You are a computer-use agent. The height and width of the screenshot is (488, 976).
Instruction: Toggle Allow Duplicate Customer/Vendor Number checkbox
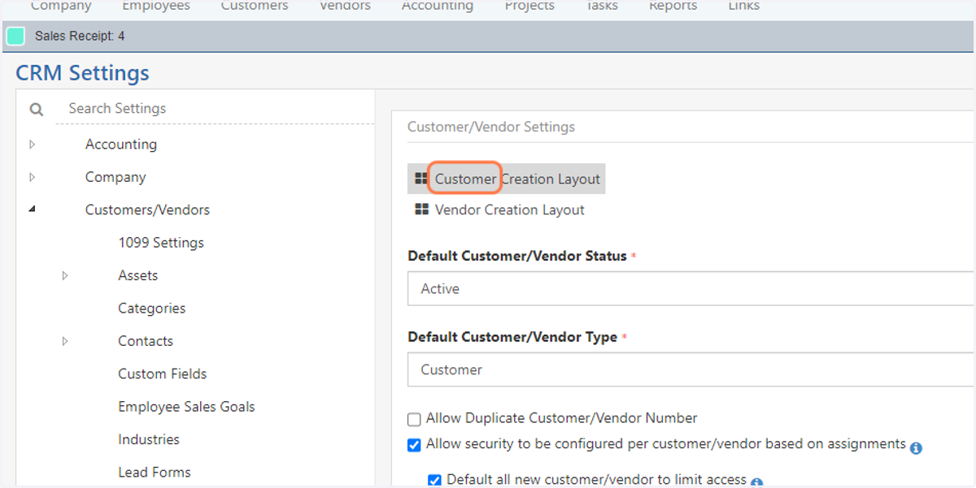(x=414, y=420)
